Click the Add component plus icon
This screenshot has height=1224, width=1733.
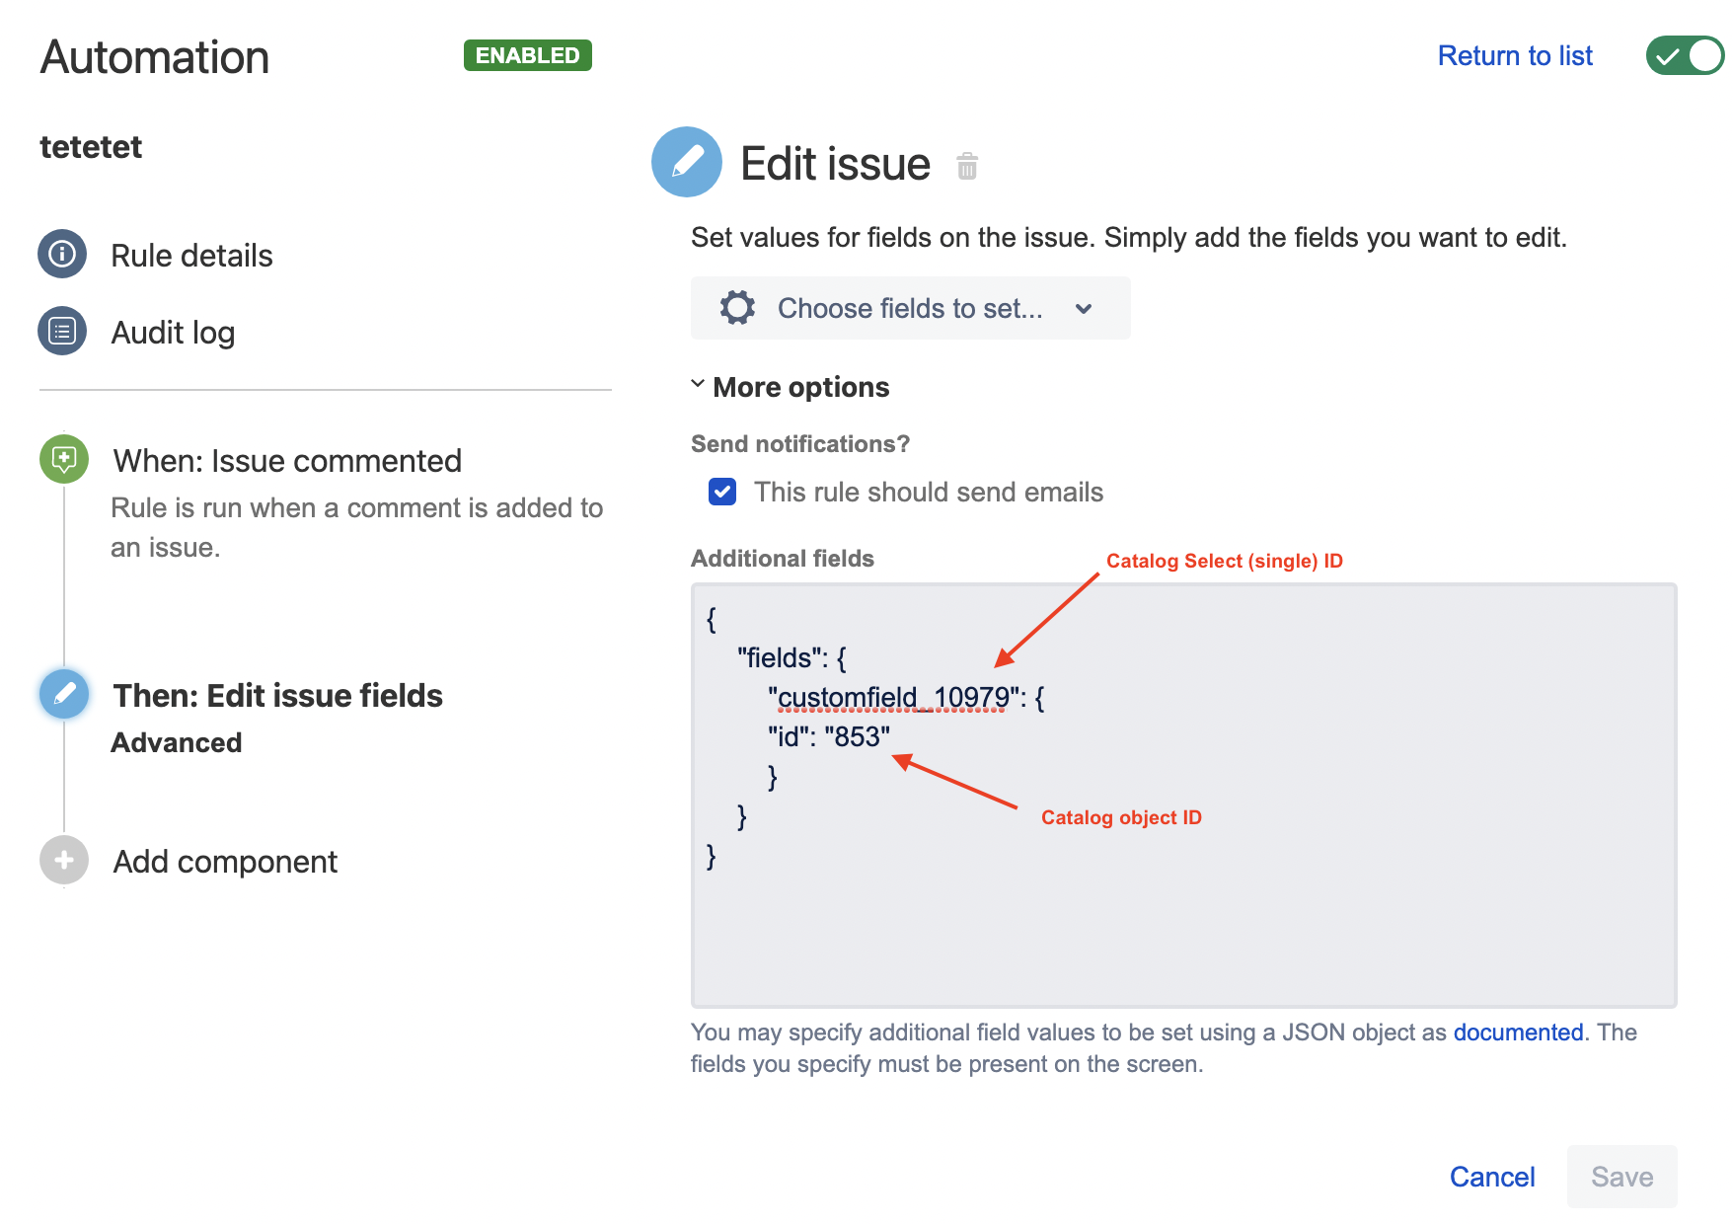point(64,861)
